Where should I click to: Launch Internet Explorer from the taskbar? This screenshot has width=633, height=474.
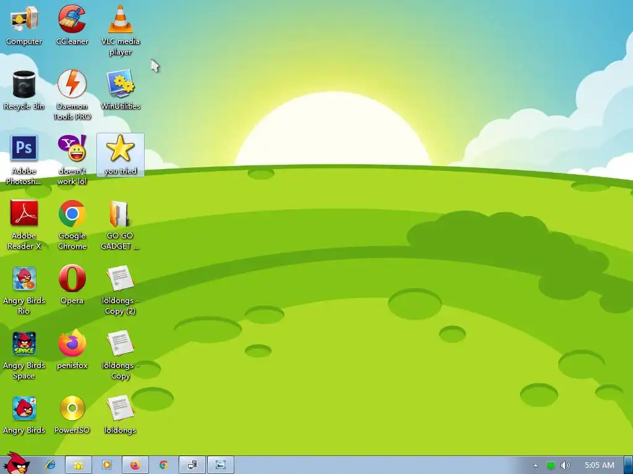[x=51, y=465]
